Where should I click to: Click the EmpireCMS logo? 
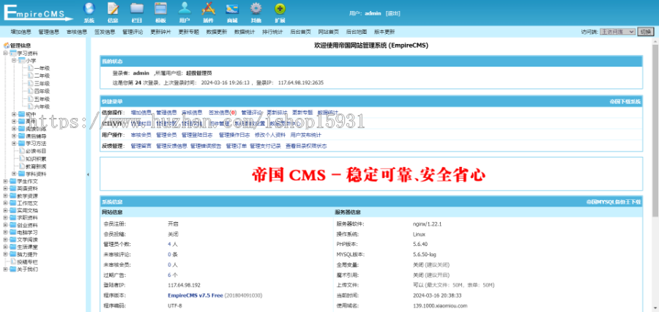point(38,12)
